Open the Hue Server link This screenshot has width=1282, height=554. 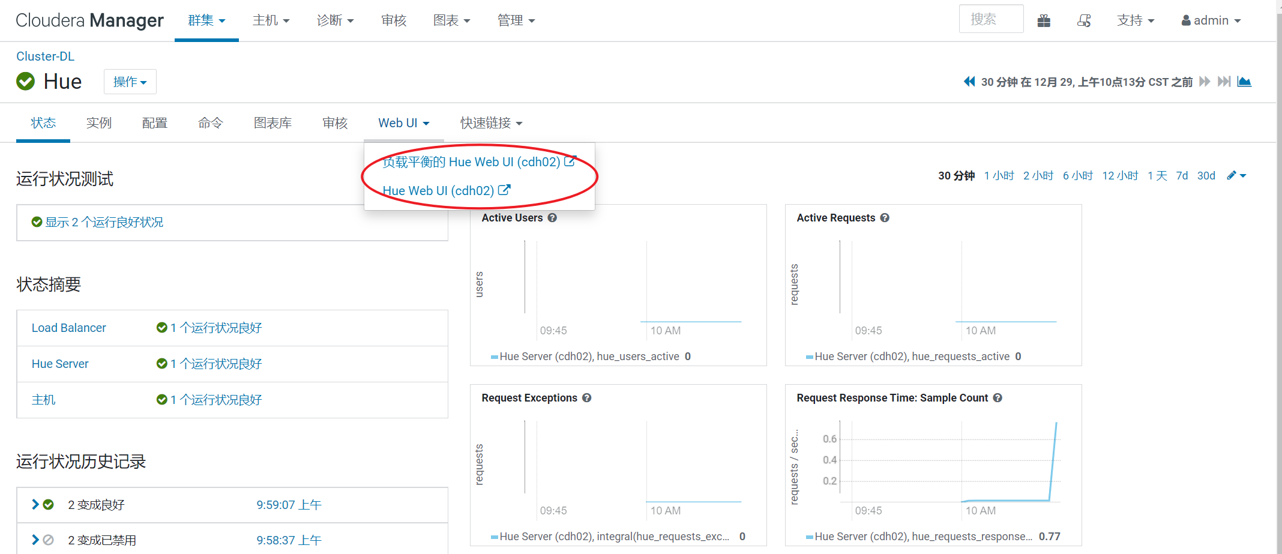(60, 364)
